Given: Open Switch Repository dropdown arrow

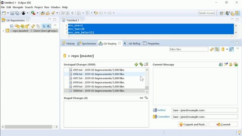Looking at the screenshot, I should tap(227, 49).
